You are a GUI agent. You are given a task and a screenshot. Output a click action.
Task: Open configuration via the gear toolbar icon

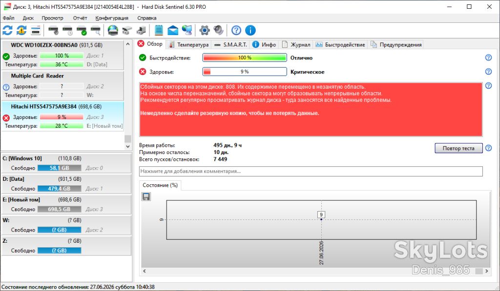[205, 31]
